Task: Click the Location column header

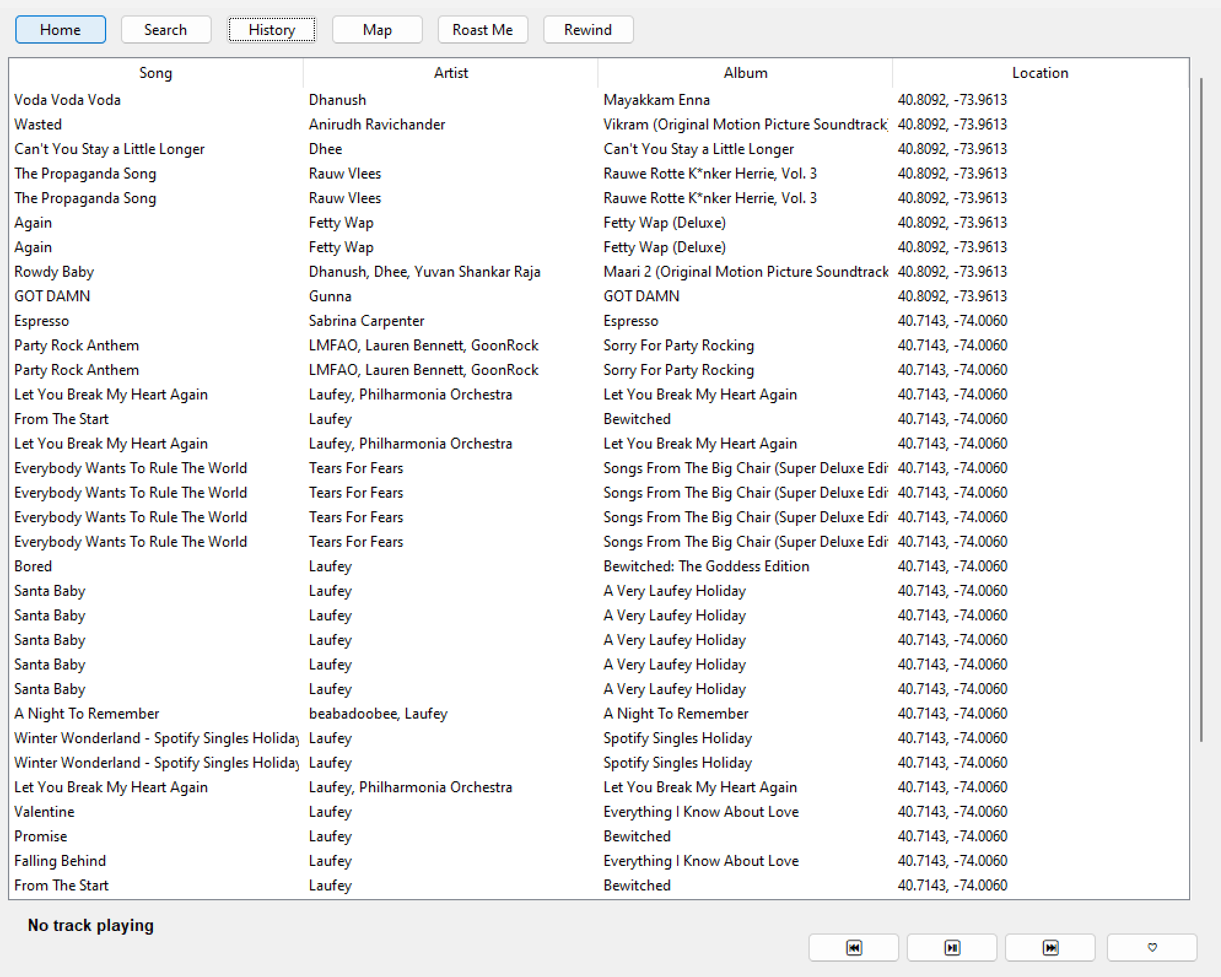Action: click(x=1040, y=73)
